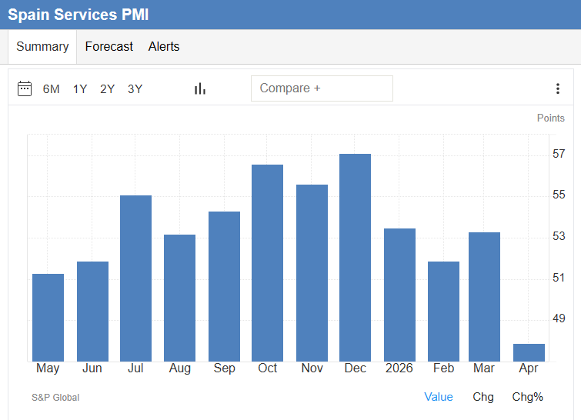Click the Jul bar in the chart

coord(135,278)
